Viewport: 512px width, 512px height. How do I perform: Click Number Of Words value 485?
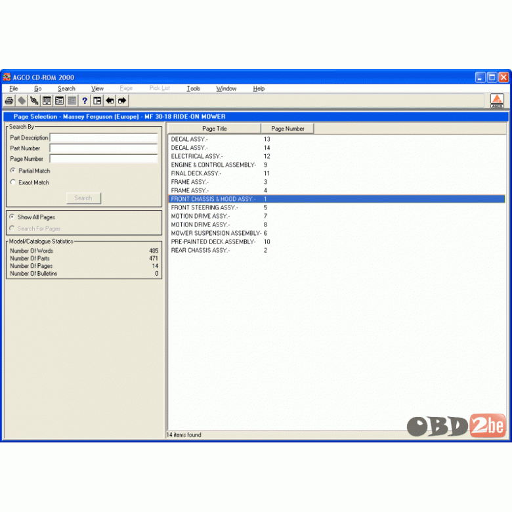point(154,251)
